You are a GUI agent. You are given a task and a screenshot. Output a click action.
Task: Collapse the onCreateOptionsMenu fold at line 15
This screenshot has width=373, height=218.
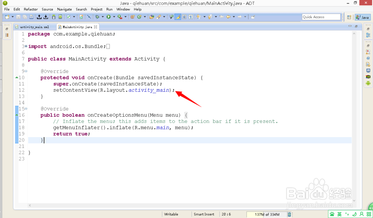point(26,109)
